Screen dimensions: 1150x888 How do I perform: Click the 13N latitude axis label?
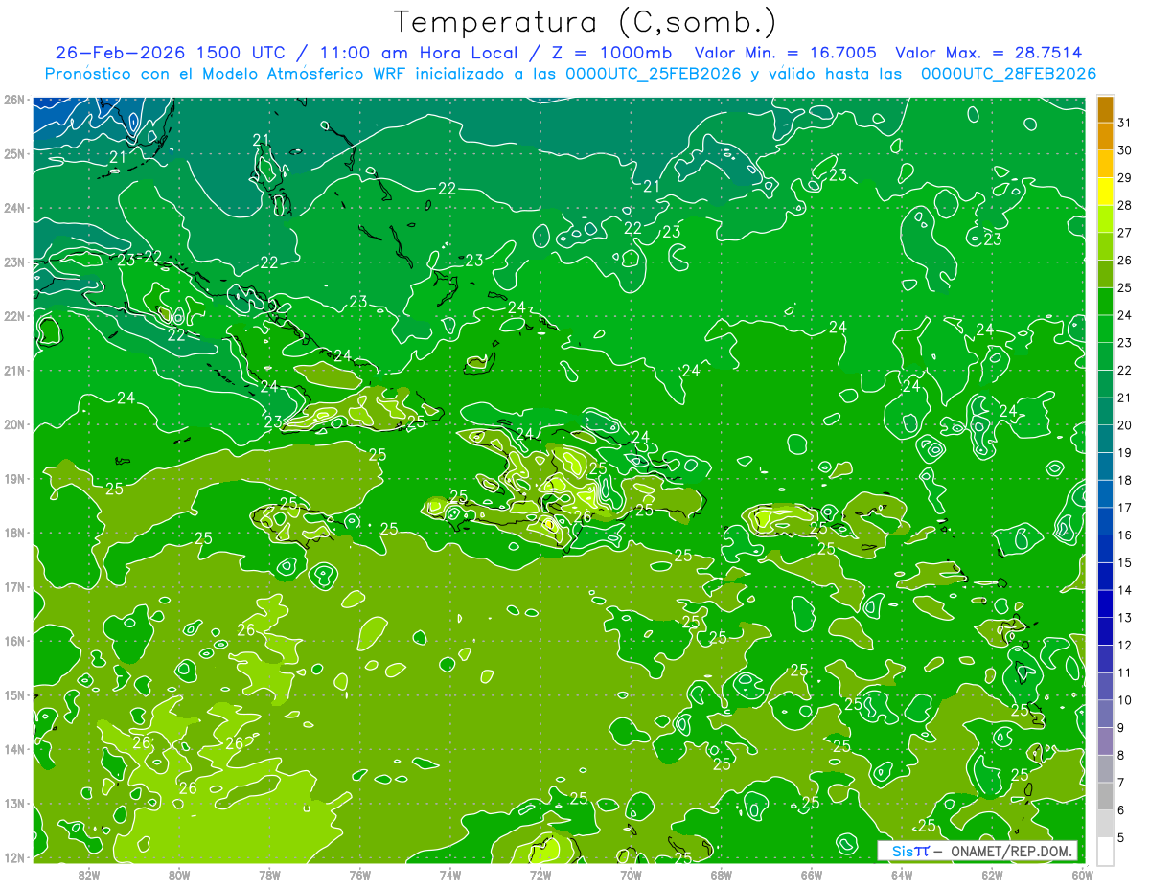(13, 804)
